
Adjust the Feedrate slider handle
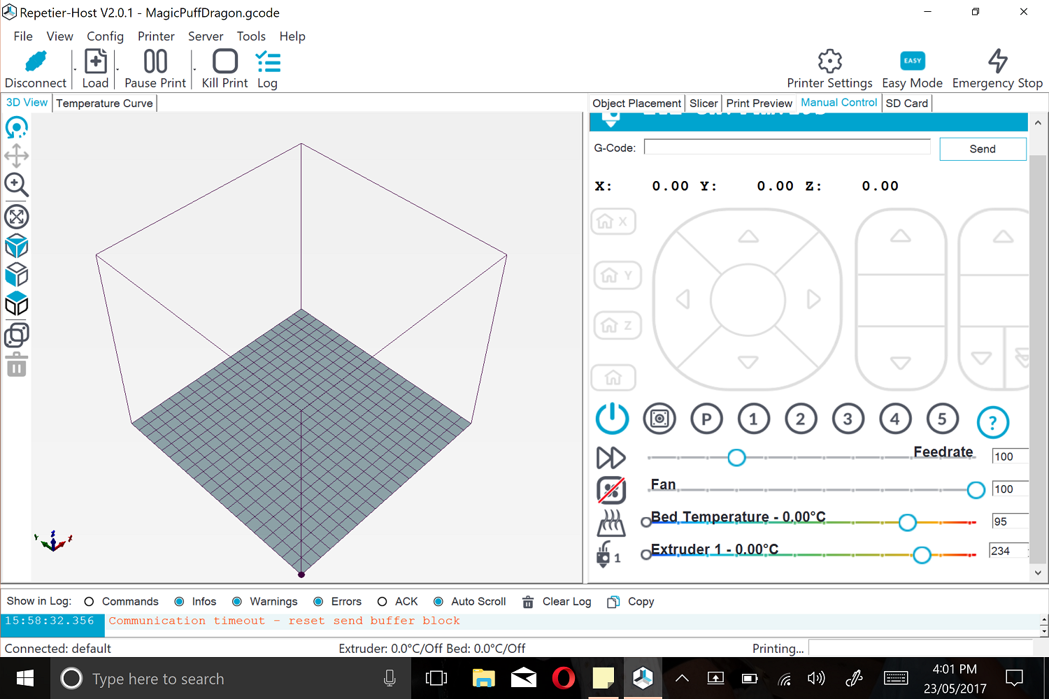pyautogui.click(x=736, y=458)
